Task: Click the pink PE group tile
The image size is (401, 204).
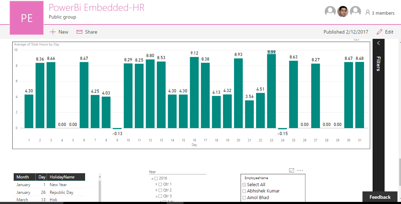Action: [27, 18]
